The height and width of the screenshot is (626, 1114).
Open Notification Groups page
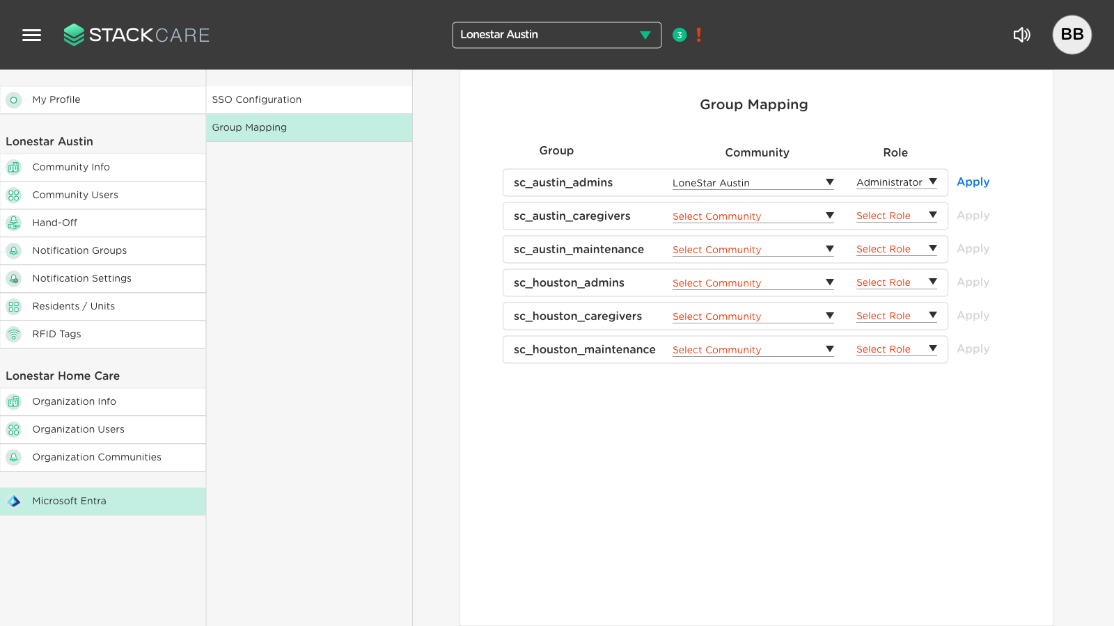click(103, 251)
